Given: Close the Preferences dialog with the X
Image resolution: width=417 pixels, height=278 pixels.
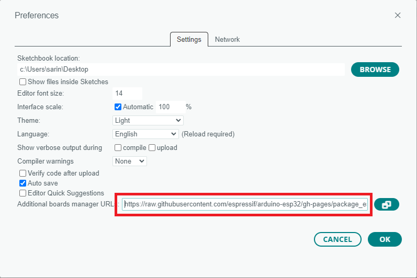Looking at the screenshot, I should [x=398, y=15].
